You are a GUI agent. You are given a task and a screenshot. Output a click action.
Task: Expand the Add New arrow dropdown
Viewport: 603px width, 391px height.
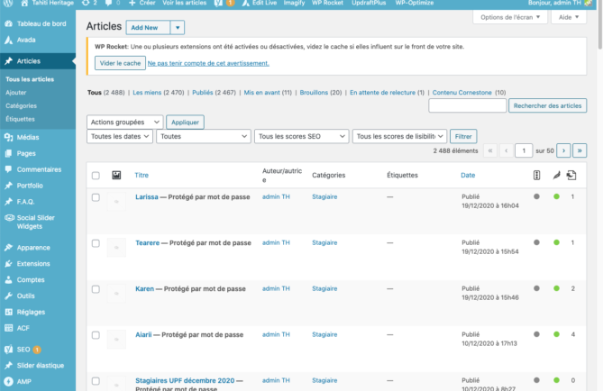point(178,28)
